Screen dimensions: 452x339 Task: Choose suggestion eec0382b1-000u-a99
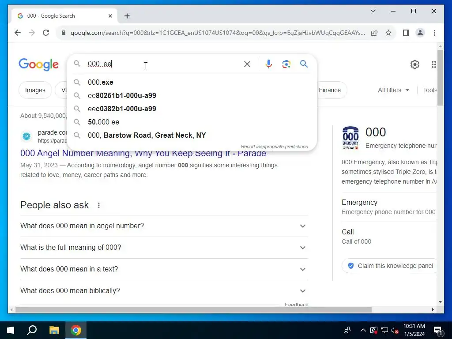point(192,109)
